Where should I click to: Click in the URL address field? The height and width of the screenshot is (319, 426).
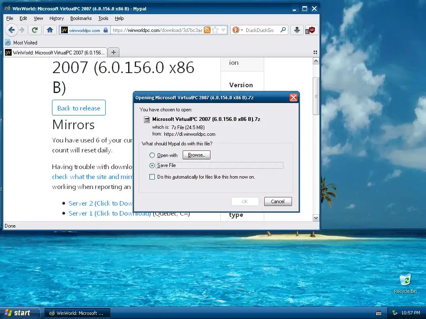point(157,30)
